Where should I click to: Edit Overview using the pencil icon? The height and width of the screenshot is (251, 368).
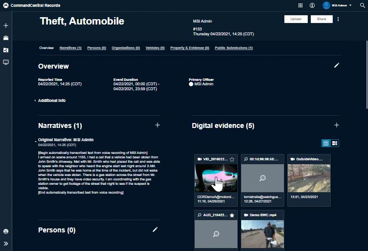[336, 65]
